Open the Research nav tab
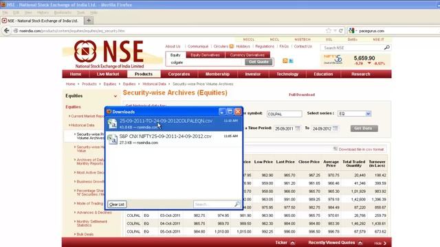The height and width of the screenshot is (247, 440). [x=361, y=74]
